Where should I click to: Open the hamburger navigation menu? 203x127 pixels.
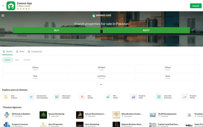3,16
